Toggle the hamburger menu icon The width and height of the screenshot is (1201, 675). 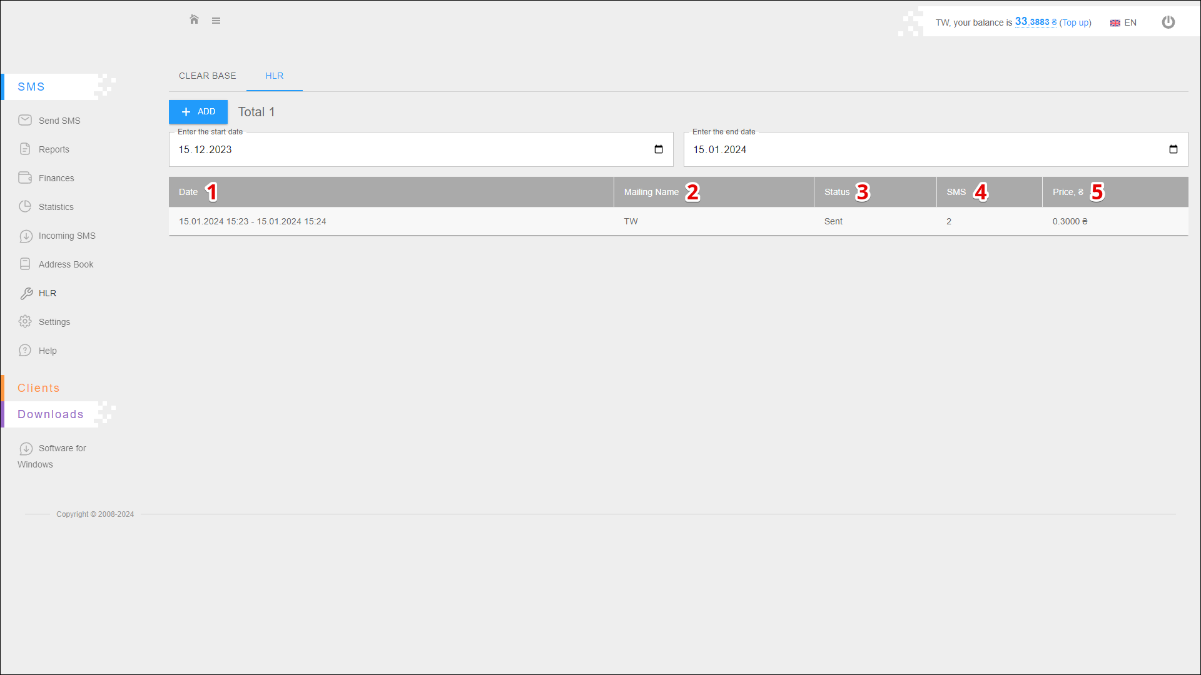216,21
